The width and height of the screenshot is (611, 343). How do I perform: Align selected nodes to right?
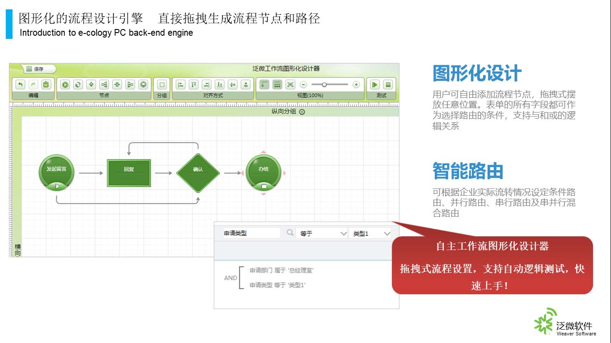[x=207, y=84]
